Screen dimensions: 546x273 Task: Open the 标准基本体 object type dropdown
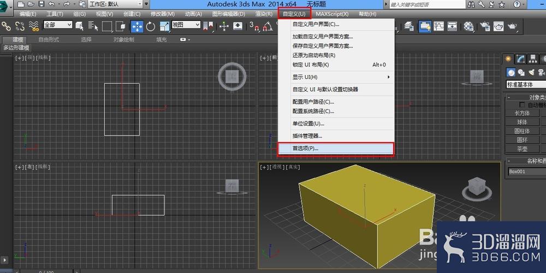(x=526, y=84)
